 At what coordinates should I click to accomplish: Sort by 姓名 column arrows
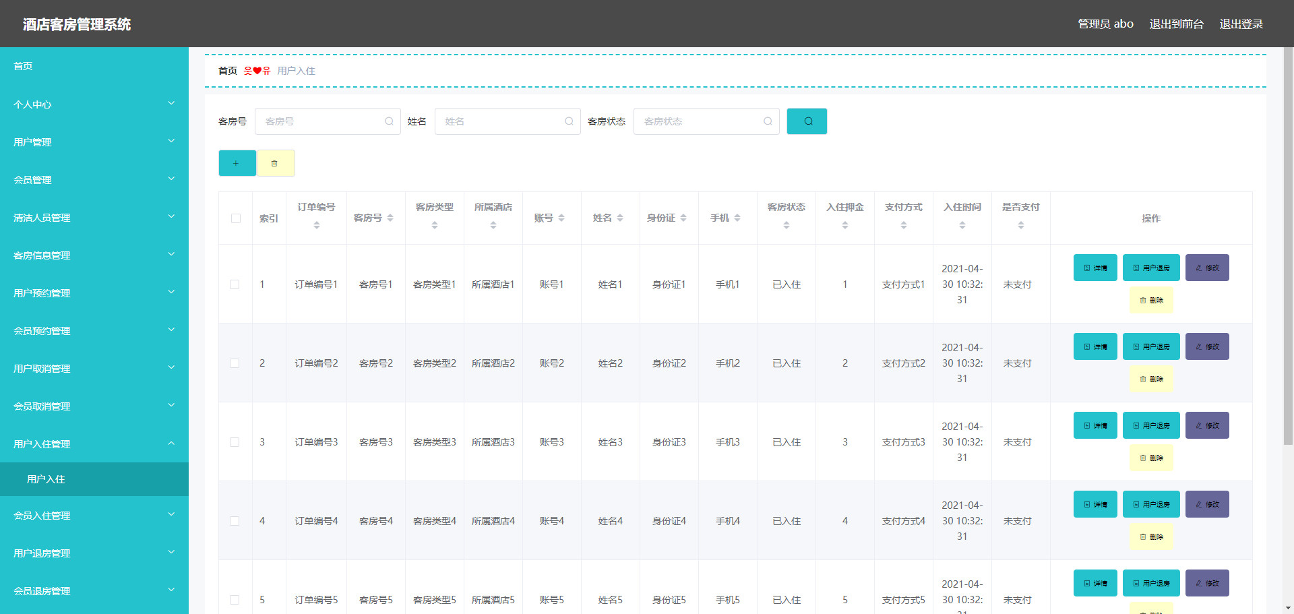[620, 218]
